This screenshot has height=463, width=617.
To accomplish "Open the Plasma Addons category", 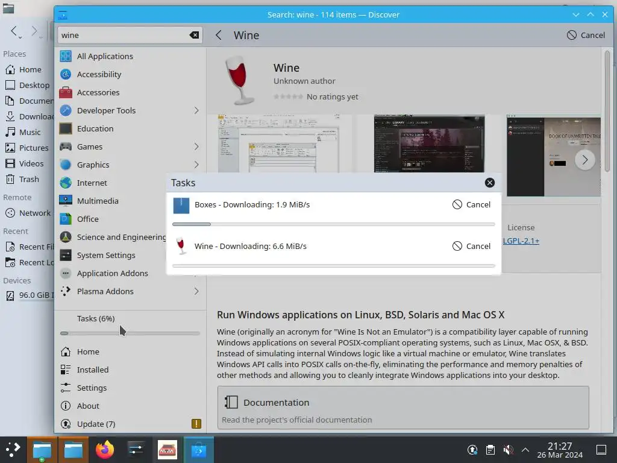I will [130, 292].
